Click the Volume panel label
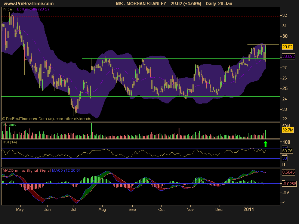Image resolution: width=299 pixels, height=224 pixels. (x=9, y=125)
